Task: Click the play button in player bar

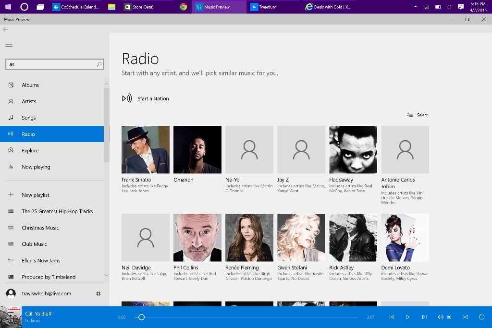Action: [x=408, y=317]
